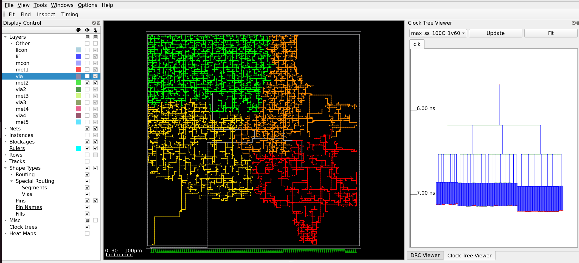The image size is (579, 263).
Task: Float the Clock Tree Viewer panel
Action: (574, 23)
